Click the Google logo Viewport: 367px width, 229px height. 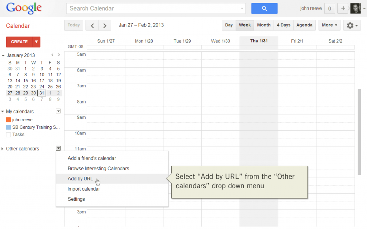[x=24, y=9]
